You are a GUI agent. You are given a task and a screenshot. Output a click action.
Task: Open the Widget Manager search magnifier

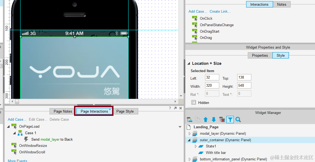(x=238, y=120)
